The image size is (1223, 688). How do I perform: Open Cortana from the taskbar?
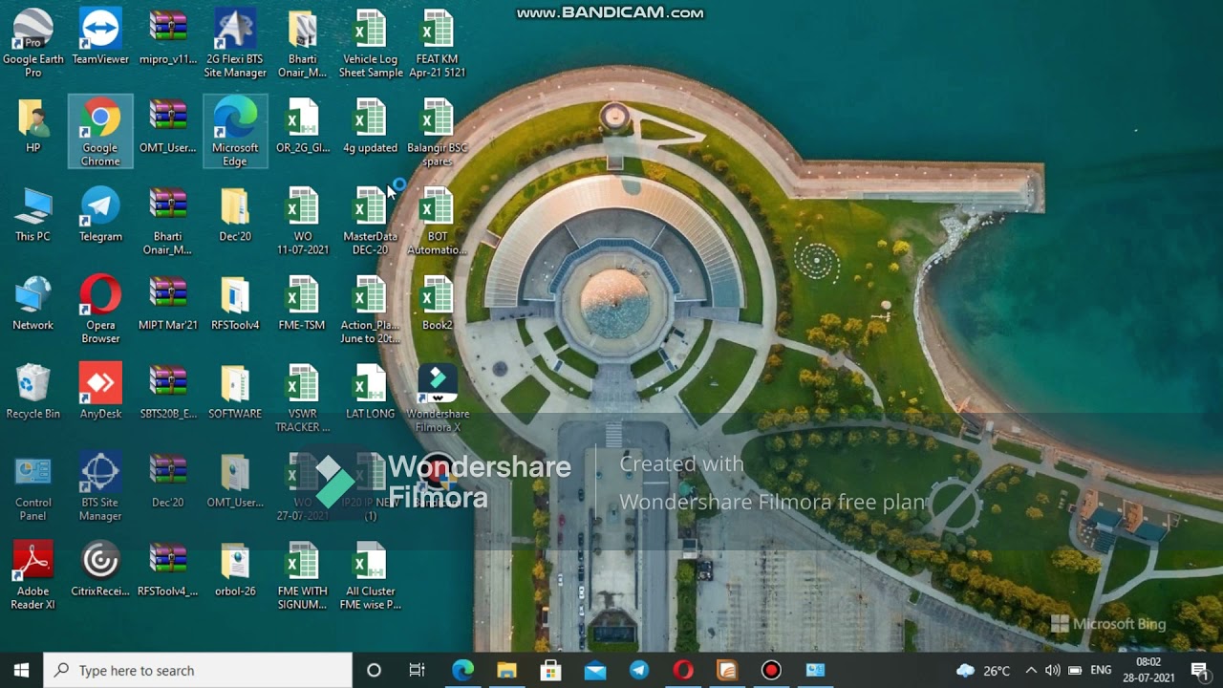tap(374, 670)
